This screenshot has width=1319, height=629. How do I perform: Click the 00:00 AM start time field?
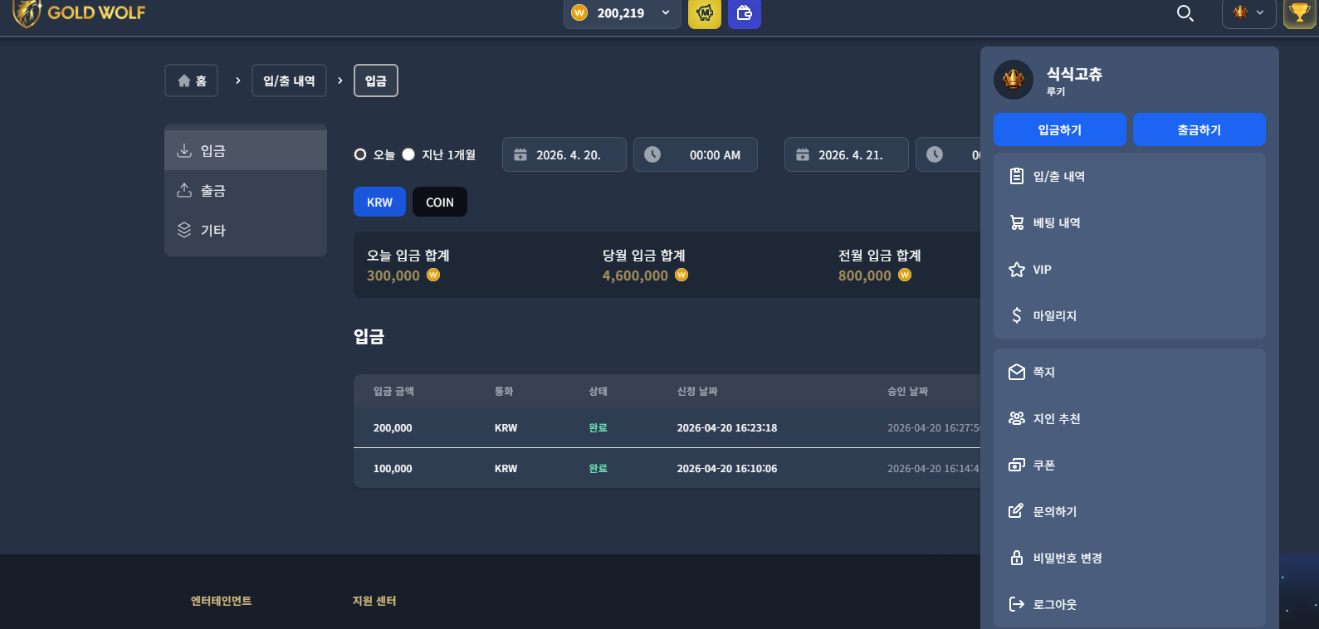pyautogui.click(x=696, y=154)
